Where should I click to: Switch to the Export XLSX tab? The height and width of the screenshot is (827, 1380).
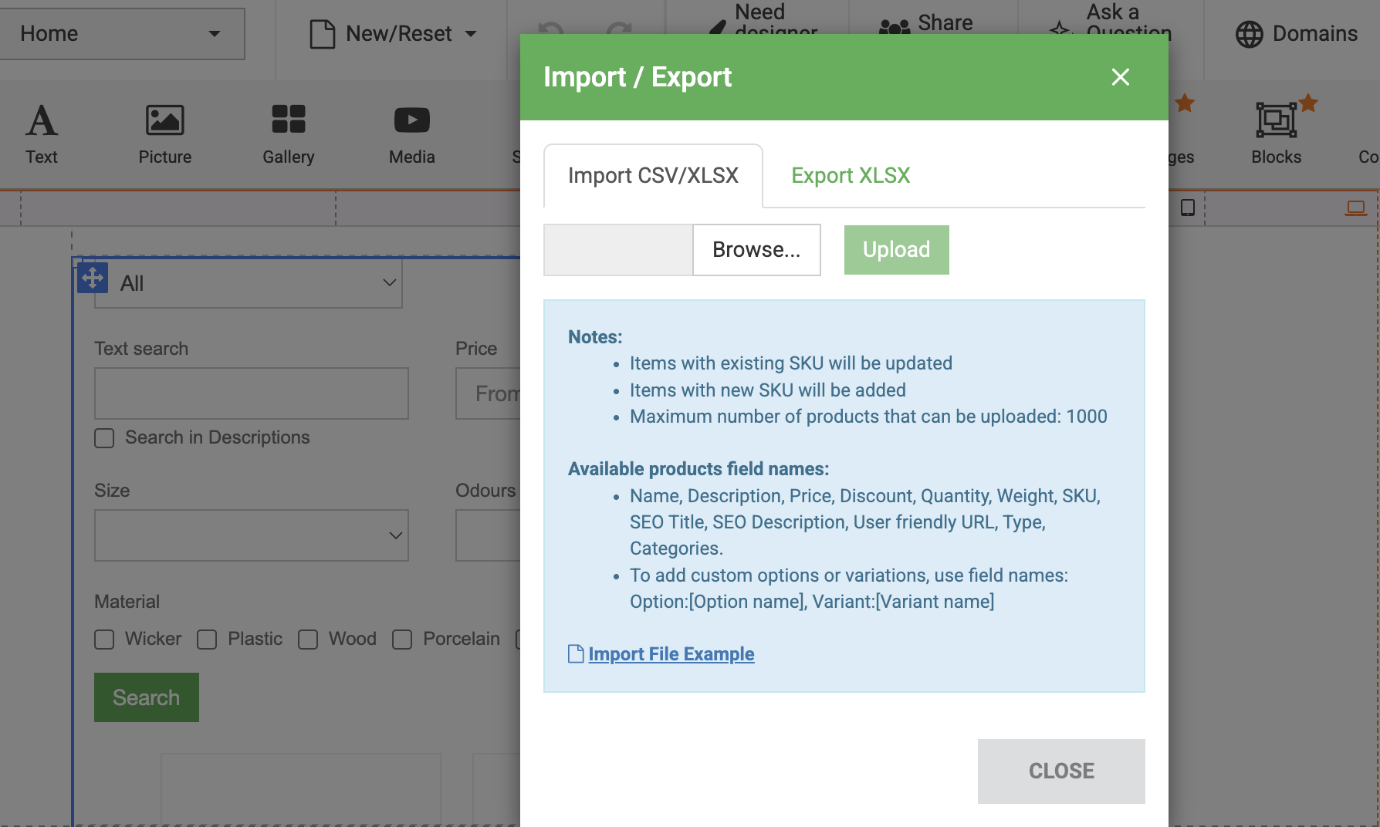click(851, 176)
